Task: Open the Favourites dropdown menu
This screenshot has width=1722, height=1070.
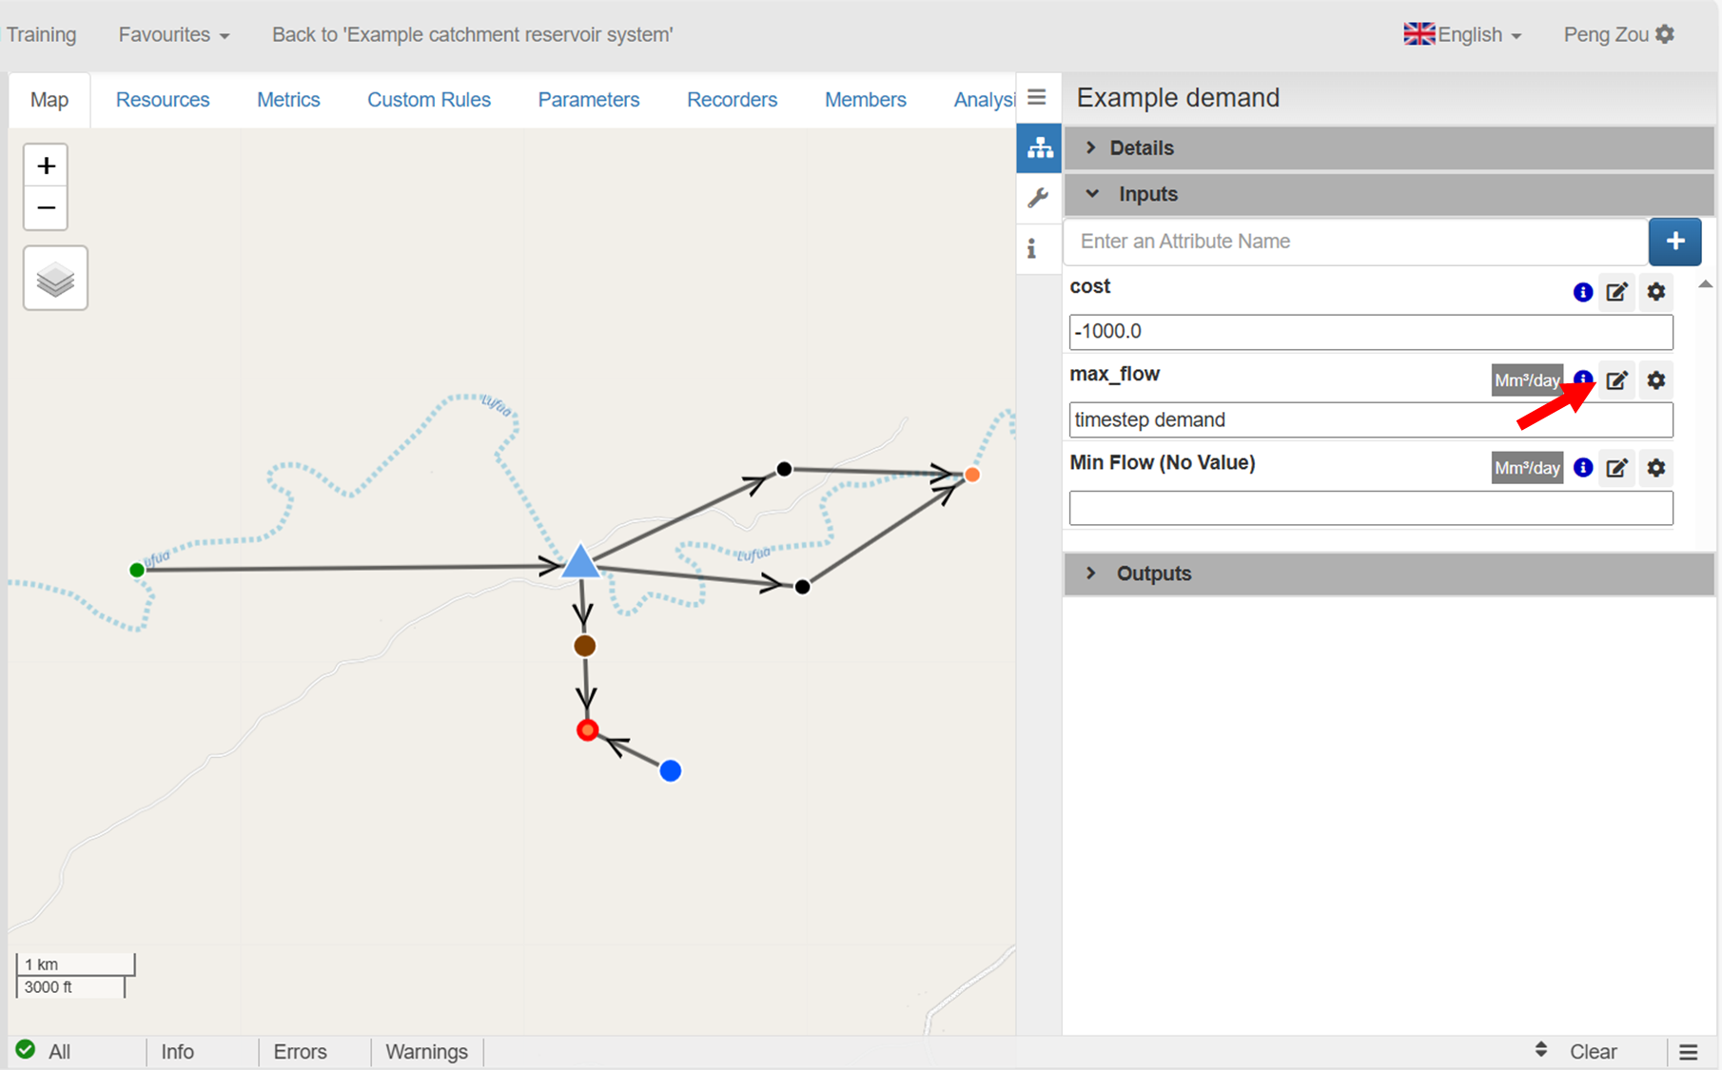Action: point(173,35)
